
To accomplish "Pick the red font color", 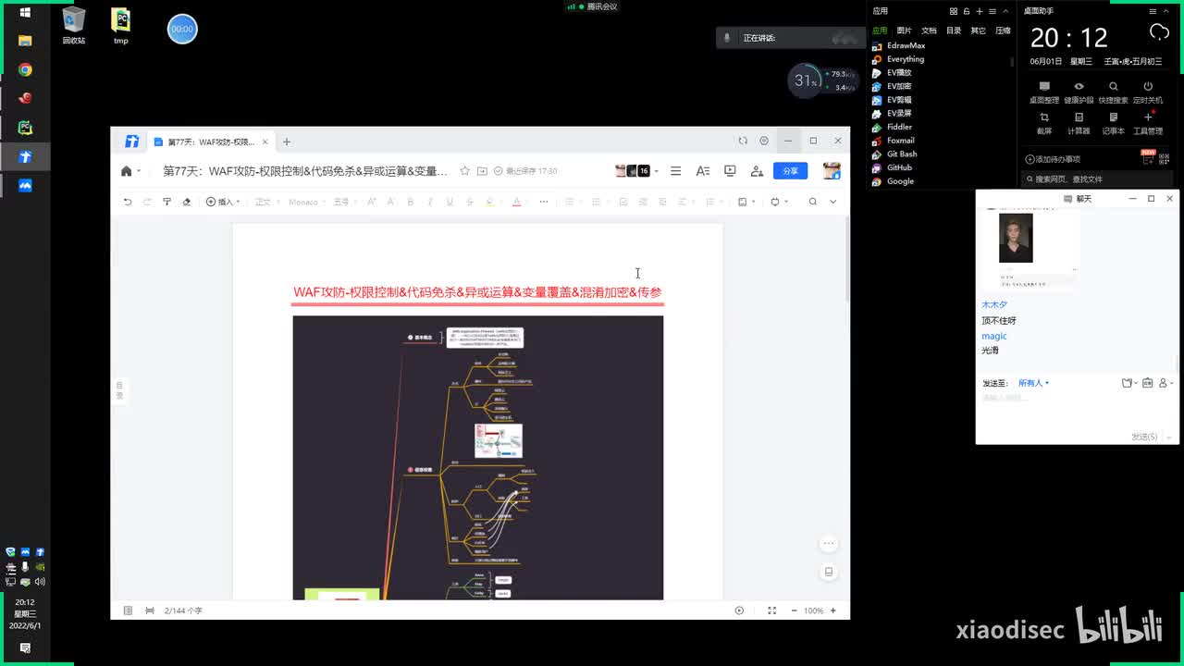I will (x=516, y=202).
